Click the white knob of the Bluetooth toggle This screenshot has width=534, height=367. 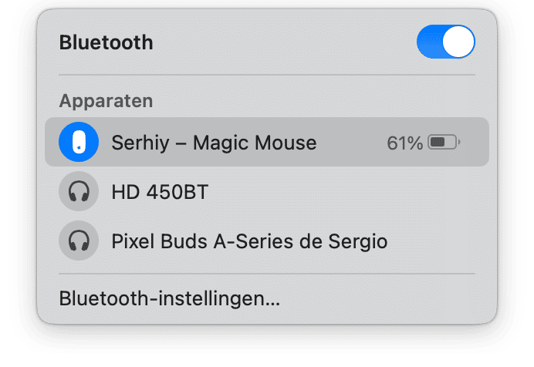458,42
